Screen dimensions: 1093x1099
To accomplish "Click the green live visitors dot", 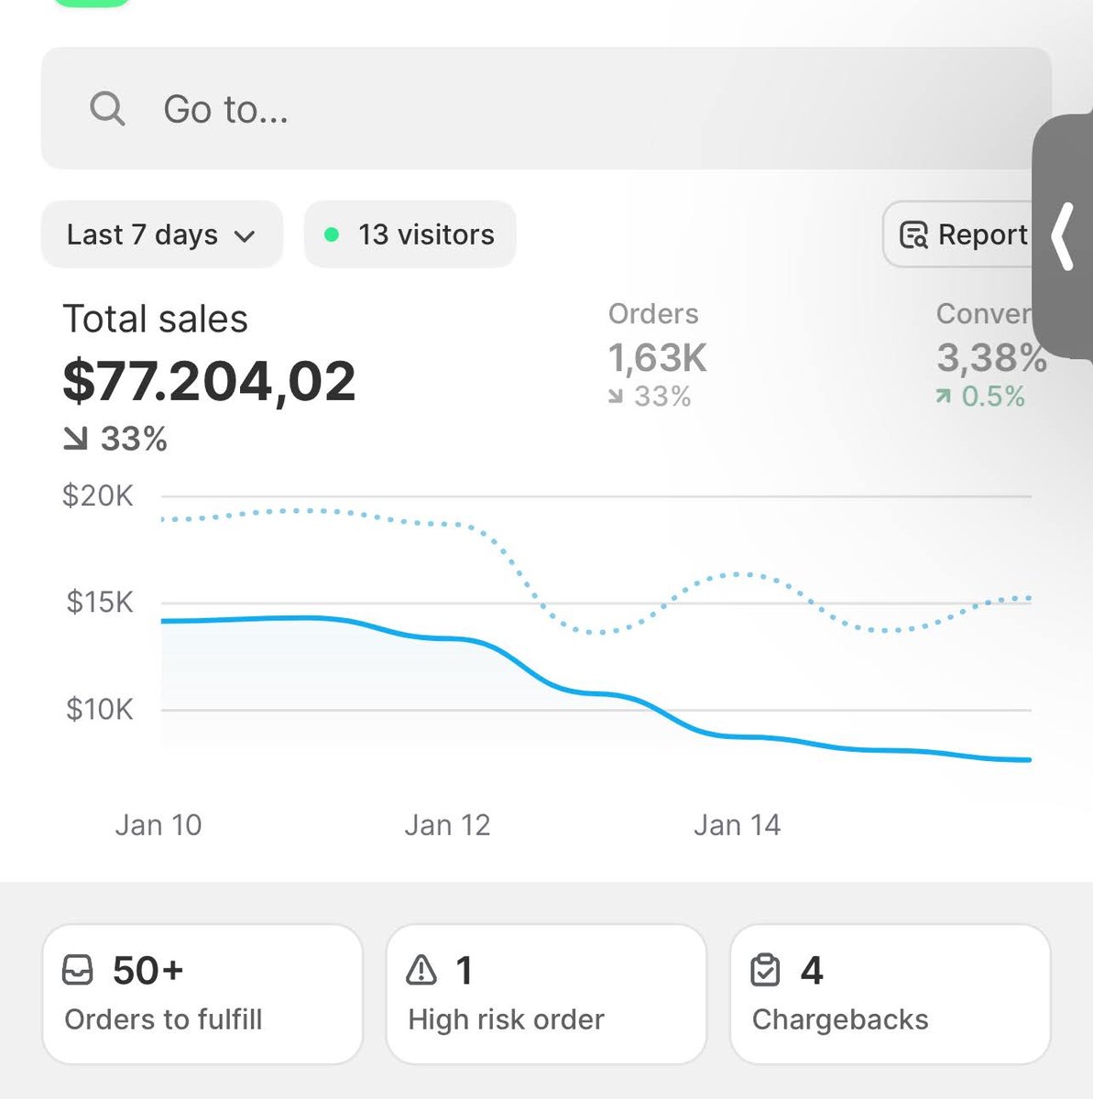I will pyautogui.click(x=332, y=235).
